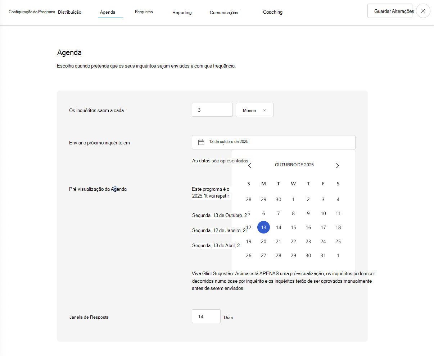This screenshot has width=434, height=356.
Task: Click the right chevron to view November 2025
Action: pyautogui.click(x=338, y=165)
